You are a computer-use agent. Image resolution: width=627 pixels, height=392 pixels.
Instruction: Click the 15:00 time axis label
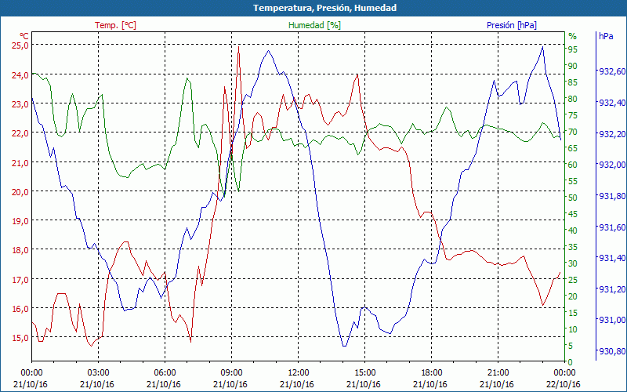click(364, 373)
